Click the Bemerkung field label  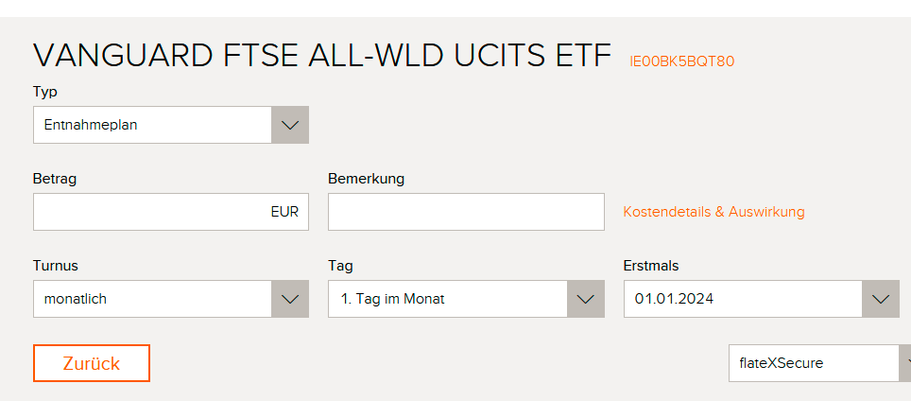[366, 179]
